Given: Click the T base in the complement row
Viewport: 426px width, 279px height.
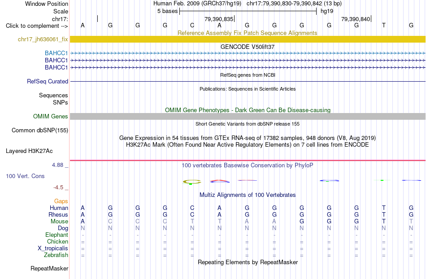Looking at the screenshot, I should coord(383,26).
